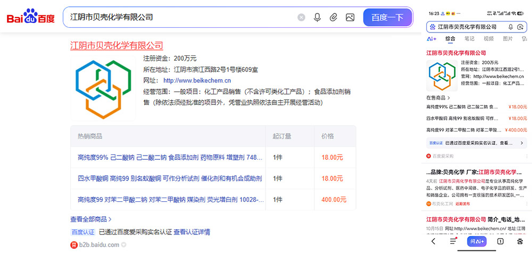
Task: Expand 查看全部商品 to see all products
Action: [91, 219]
